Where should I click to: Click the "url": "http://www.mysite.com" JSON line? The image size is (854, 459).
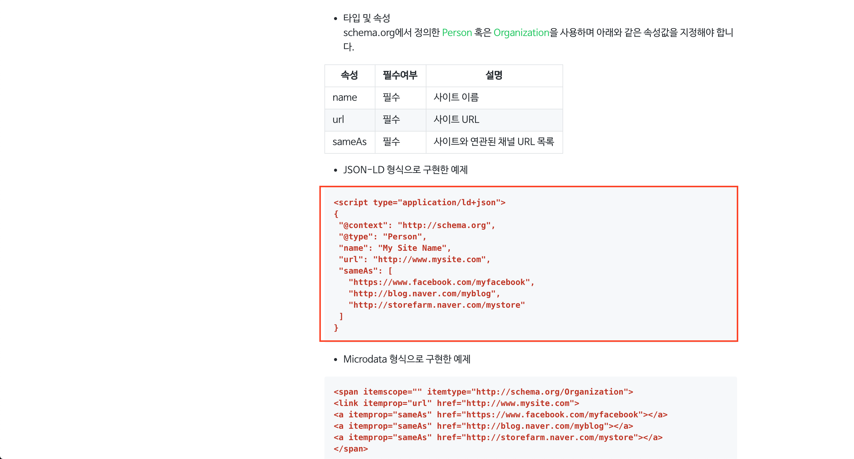(x=414, y=259)
